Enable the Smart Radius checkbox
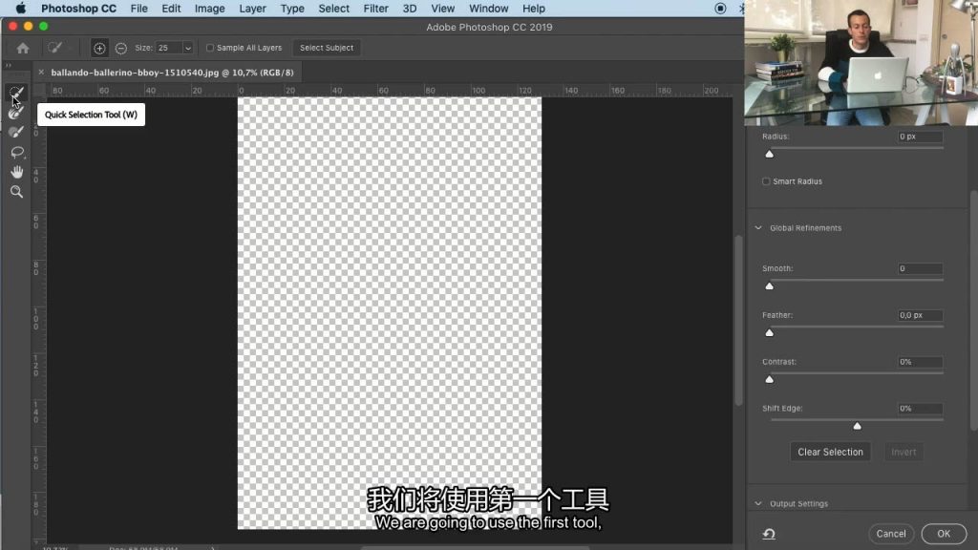The image size is (978, 550). [x=766, y=181]
